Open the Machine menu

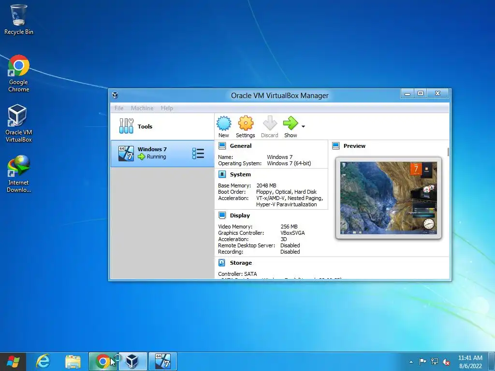[x=142, y=108]
